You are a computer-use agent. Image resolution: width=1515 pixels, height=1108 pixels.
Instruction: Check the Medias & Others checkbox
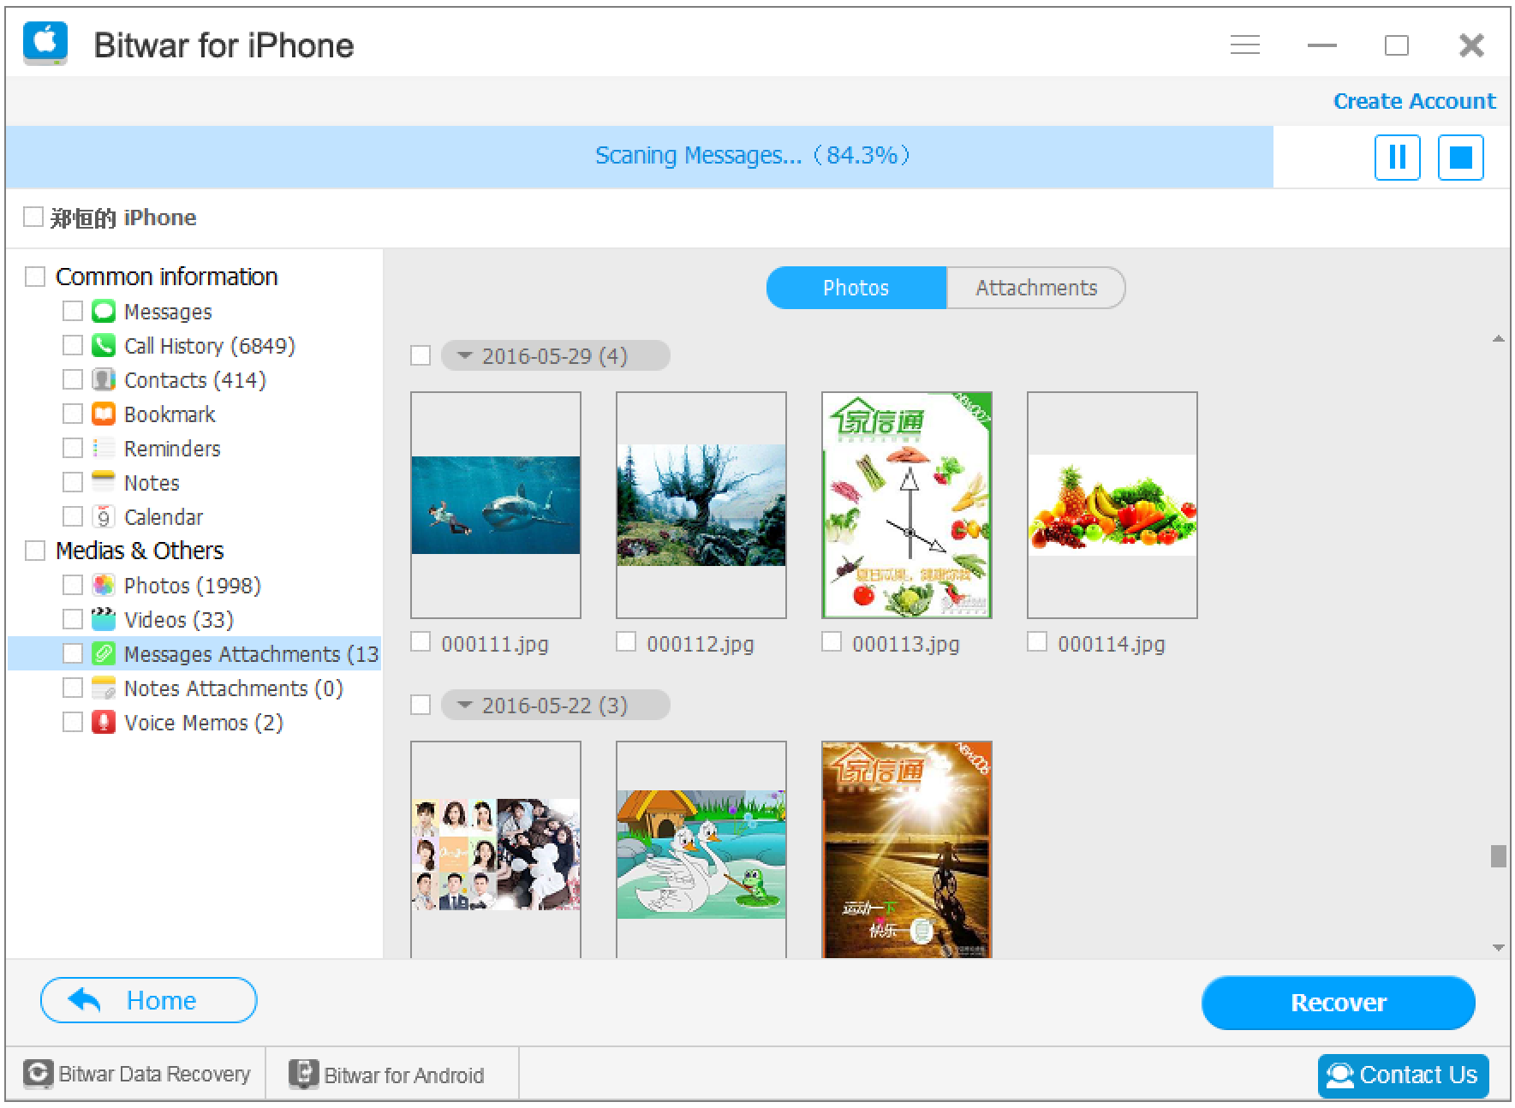coord(35,551)
